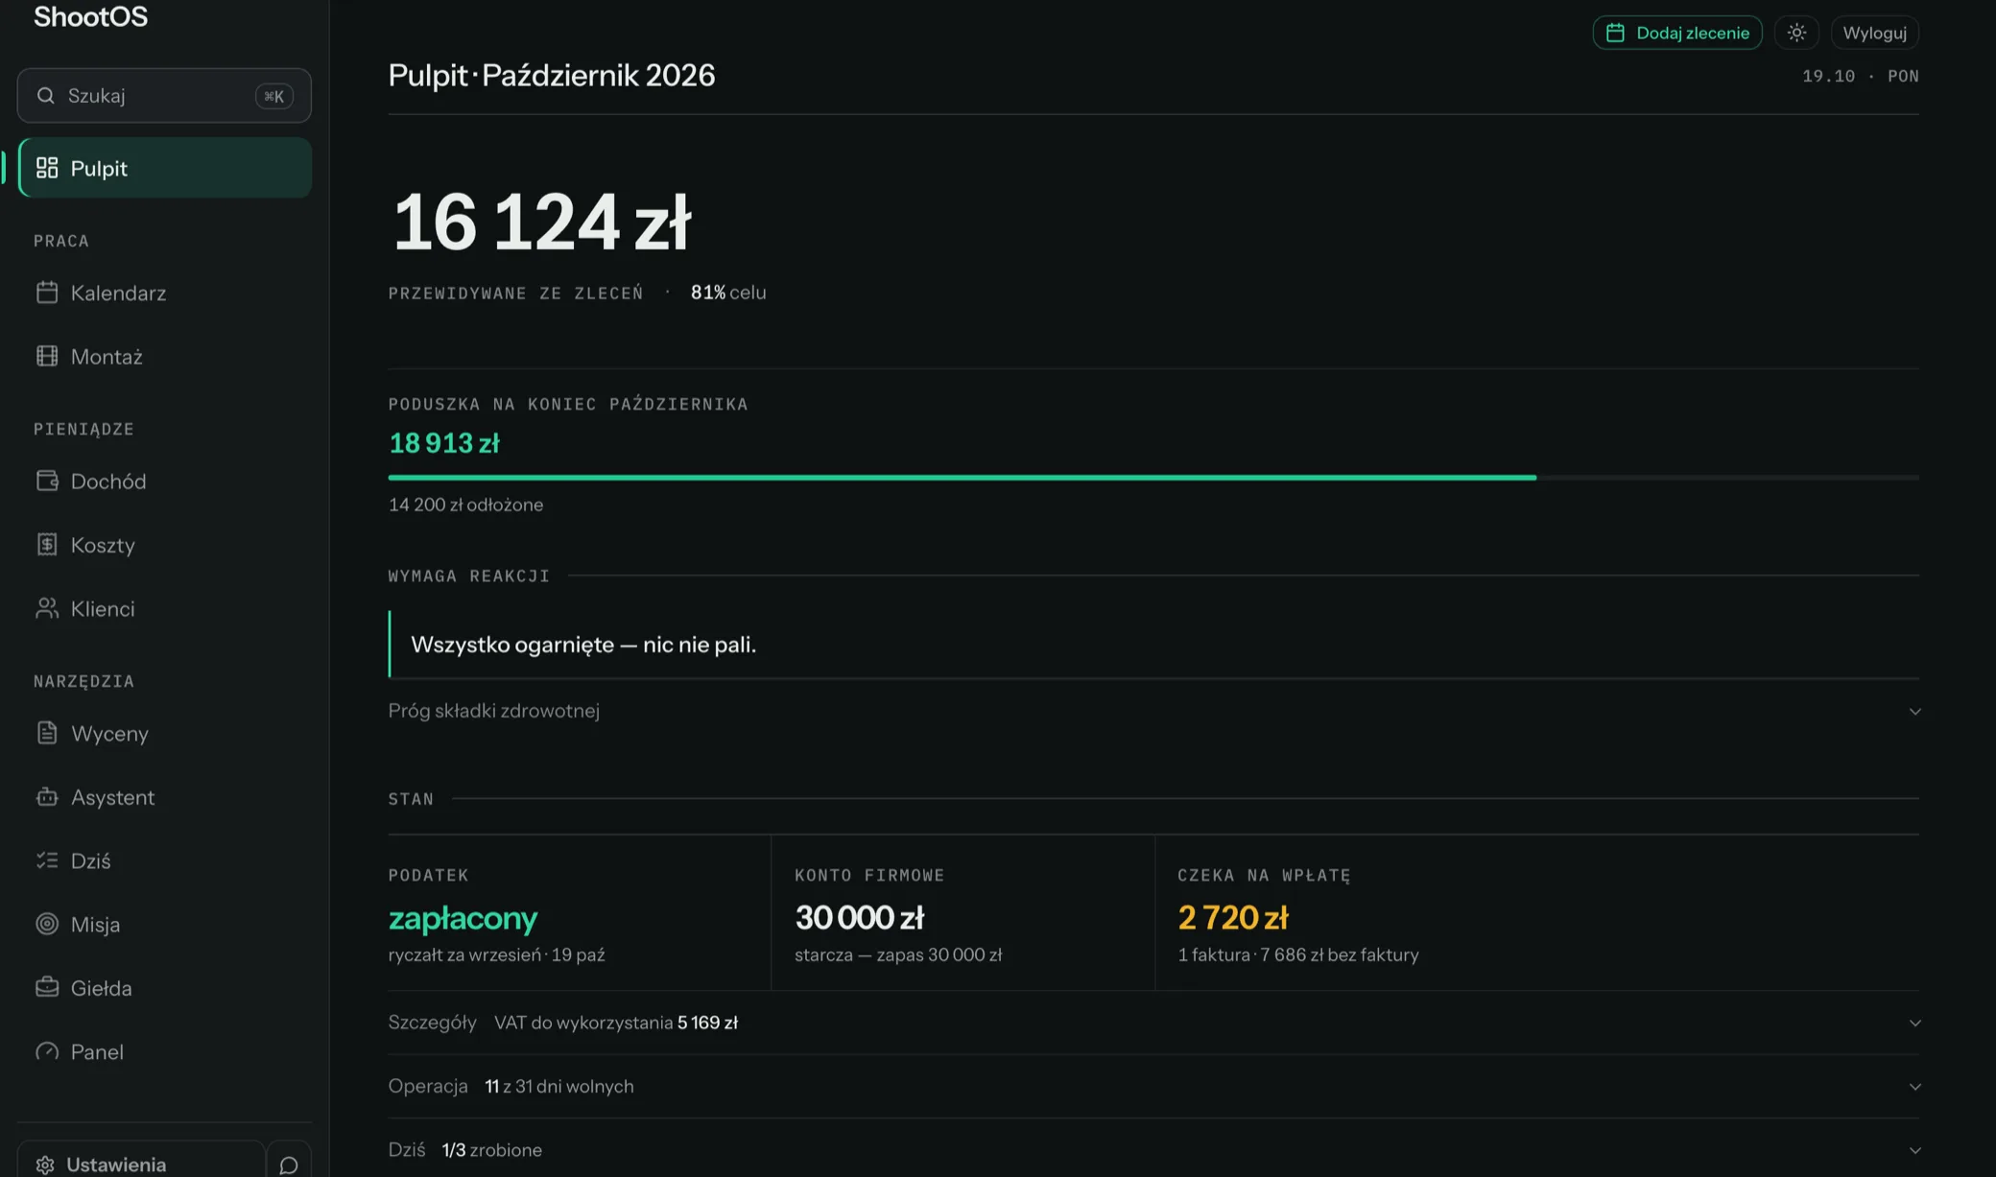Image resolution: width=1996 pixels, height=1177 pixels.
Task: Switch to the Wyceny tool
Action: (x=164, y=733)
